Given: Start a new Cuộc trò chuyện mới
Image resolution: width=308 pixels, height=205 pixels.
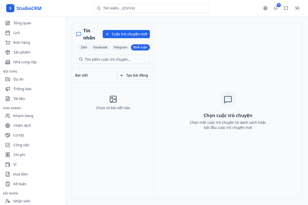Looking at the screenshot, I should [126, 34].
